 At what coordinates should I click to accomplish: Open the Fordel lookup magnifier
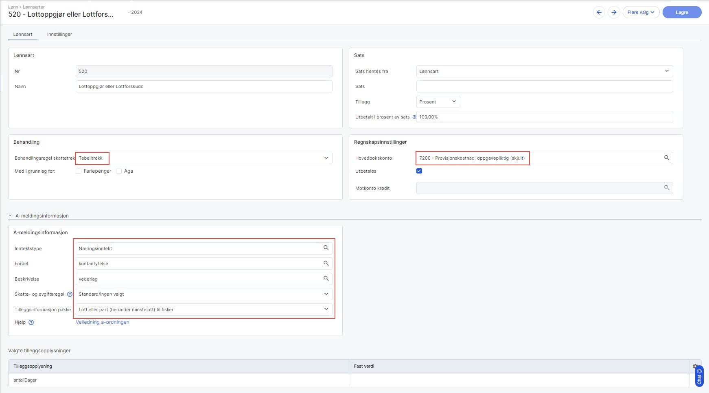coord(326,263)
